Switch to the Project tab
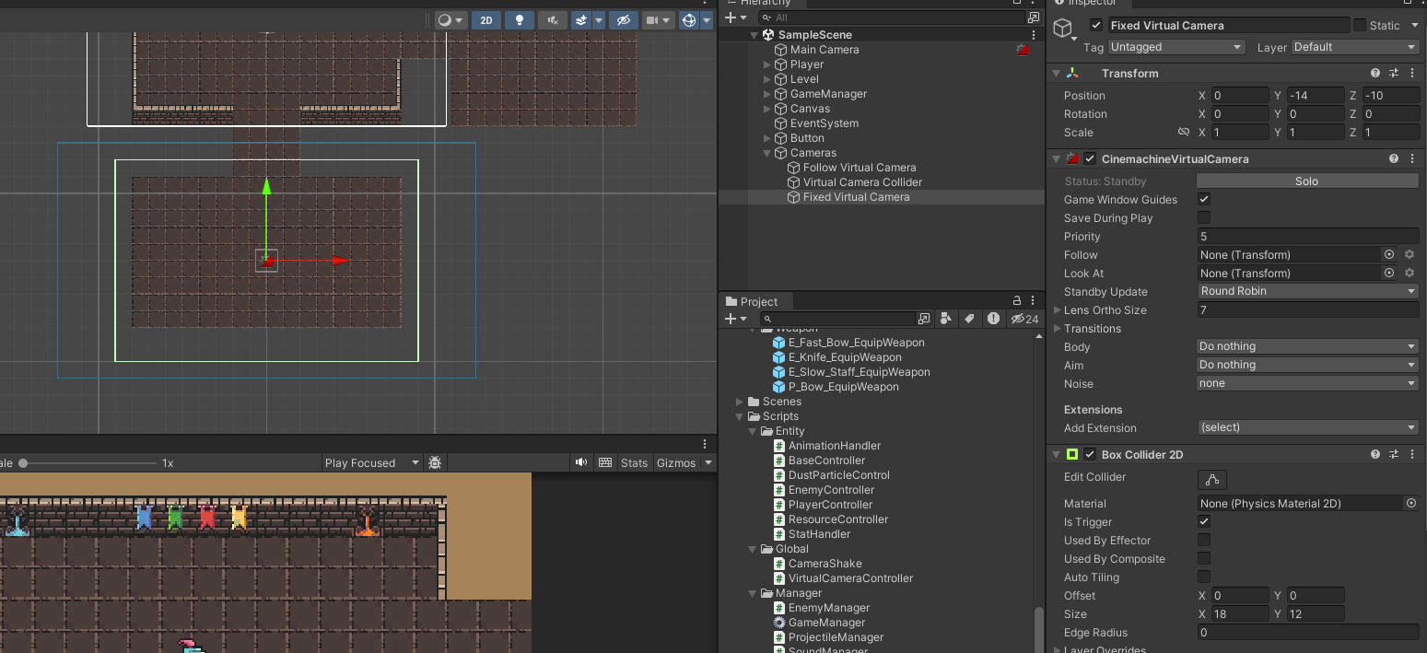This screenshot has width=1427, height=653. [x=752, y=301]
